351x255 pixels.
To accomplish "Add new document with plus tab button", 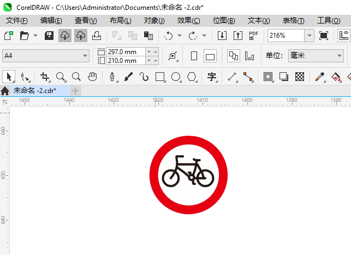I will pos(75,91).
